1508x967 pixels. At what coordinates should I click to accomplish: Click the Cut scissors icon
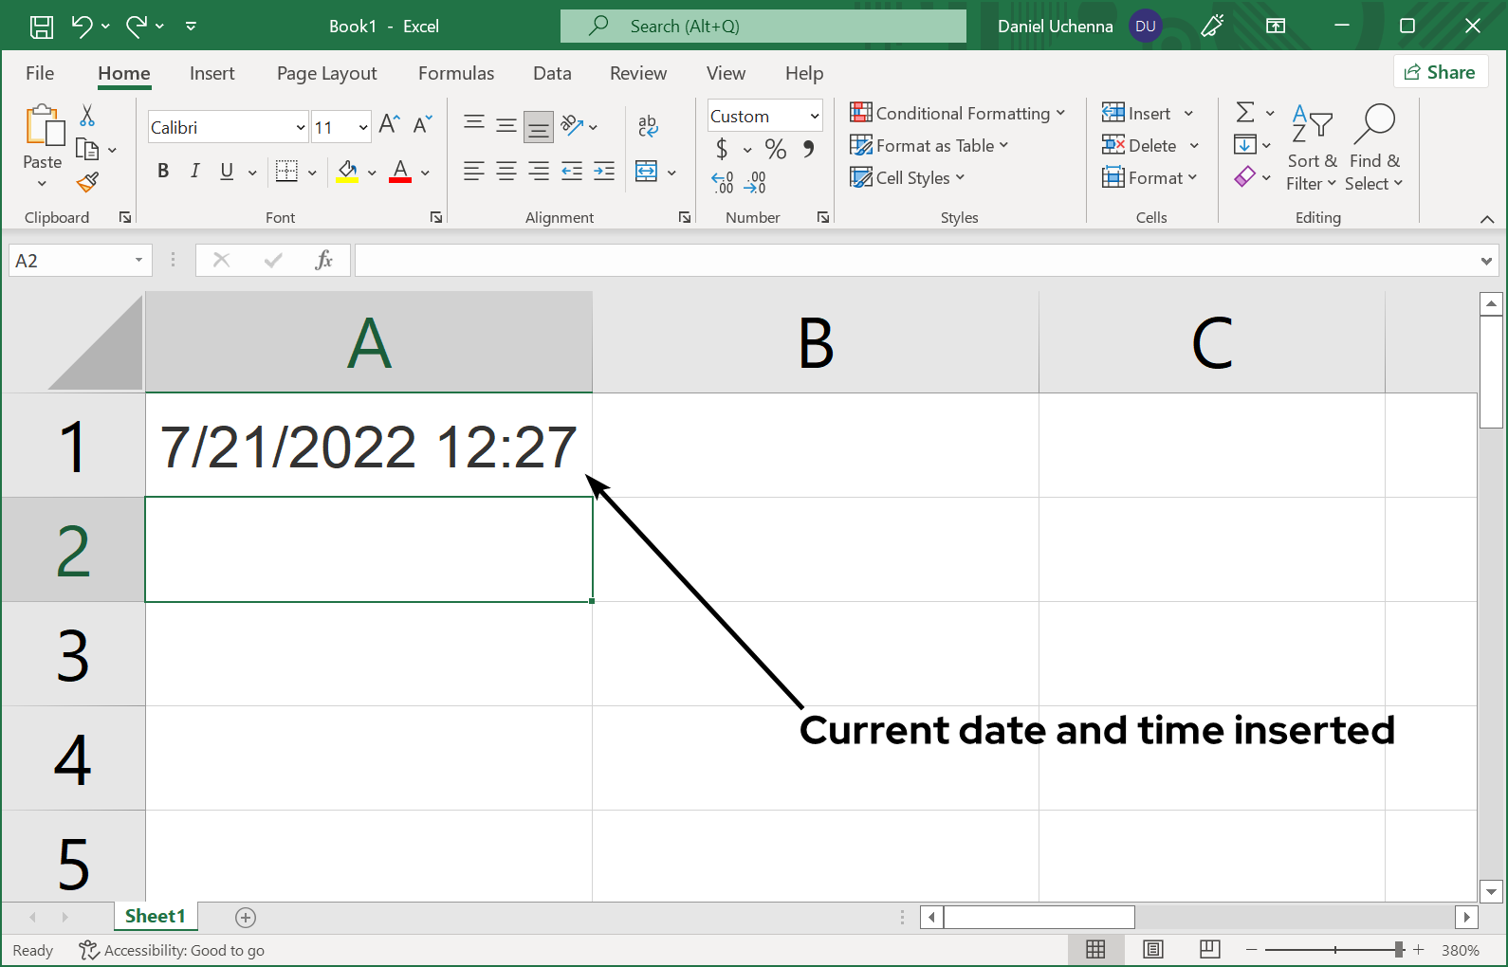[x=87, y=116]
